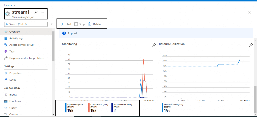The image size is (257, 117).
Task: Pin the Monitoring chart to dashboard
Action: 154,45
